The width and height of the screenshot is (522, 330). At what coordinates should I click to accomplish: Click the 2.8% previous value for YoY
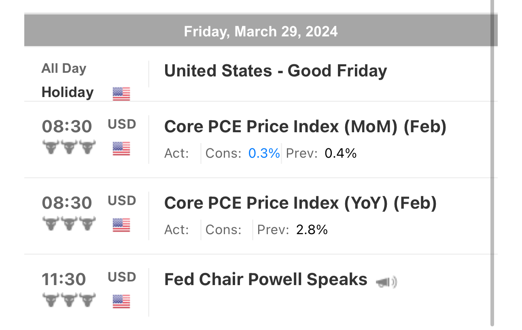tap(312, 230)
